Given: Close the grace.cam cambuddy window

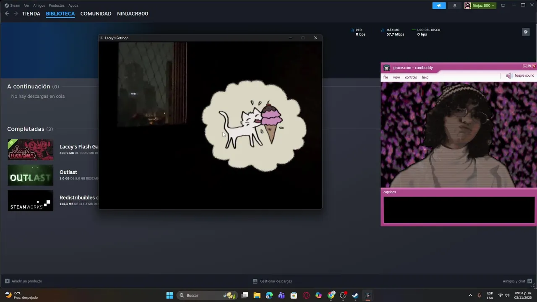Looking at the screenshot, I should coord(534,66).
